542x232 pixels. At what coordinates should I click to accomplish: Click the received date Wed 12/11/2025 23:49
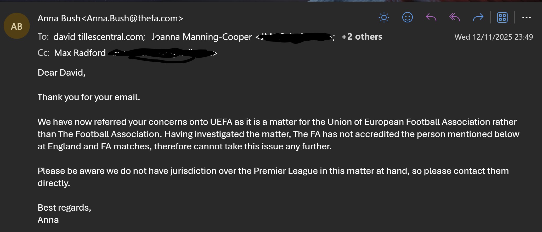click(x=493, y=37)
